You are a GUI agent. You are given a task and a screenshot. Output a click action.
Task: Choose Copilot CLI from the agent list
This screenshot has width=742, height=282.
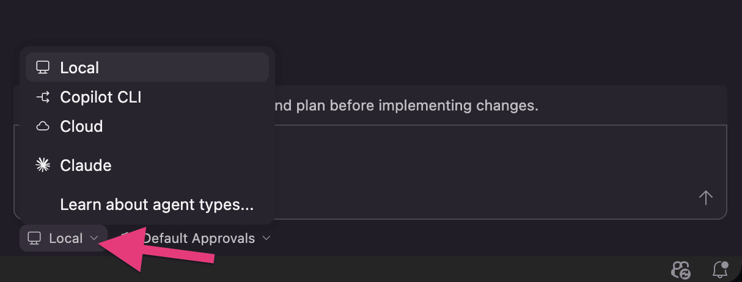pos(101,97)
